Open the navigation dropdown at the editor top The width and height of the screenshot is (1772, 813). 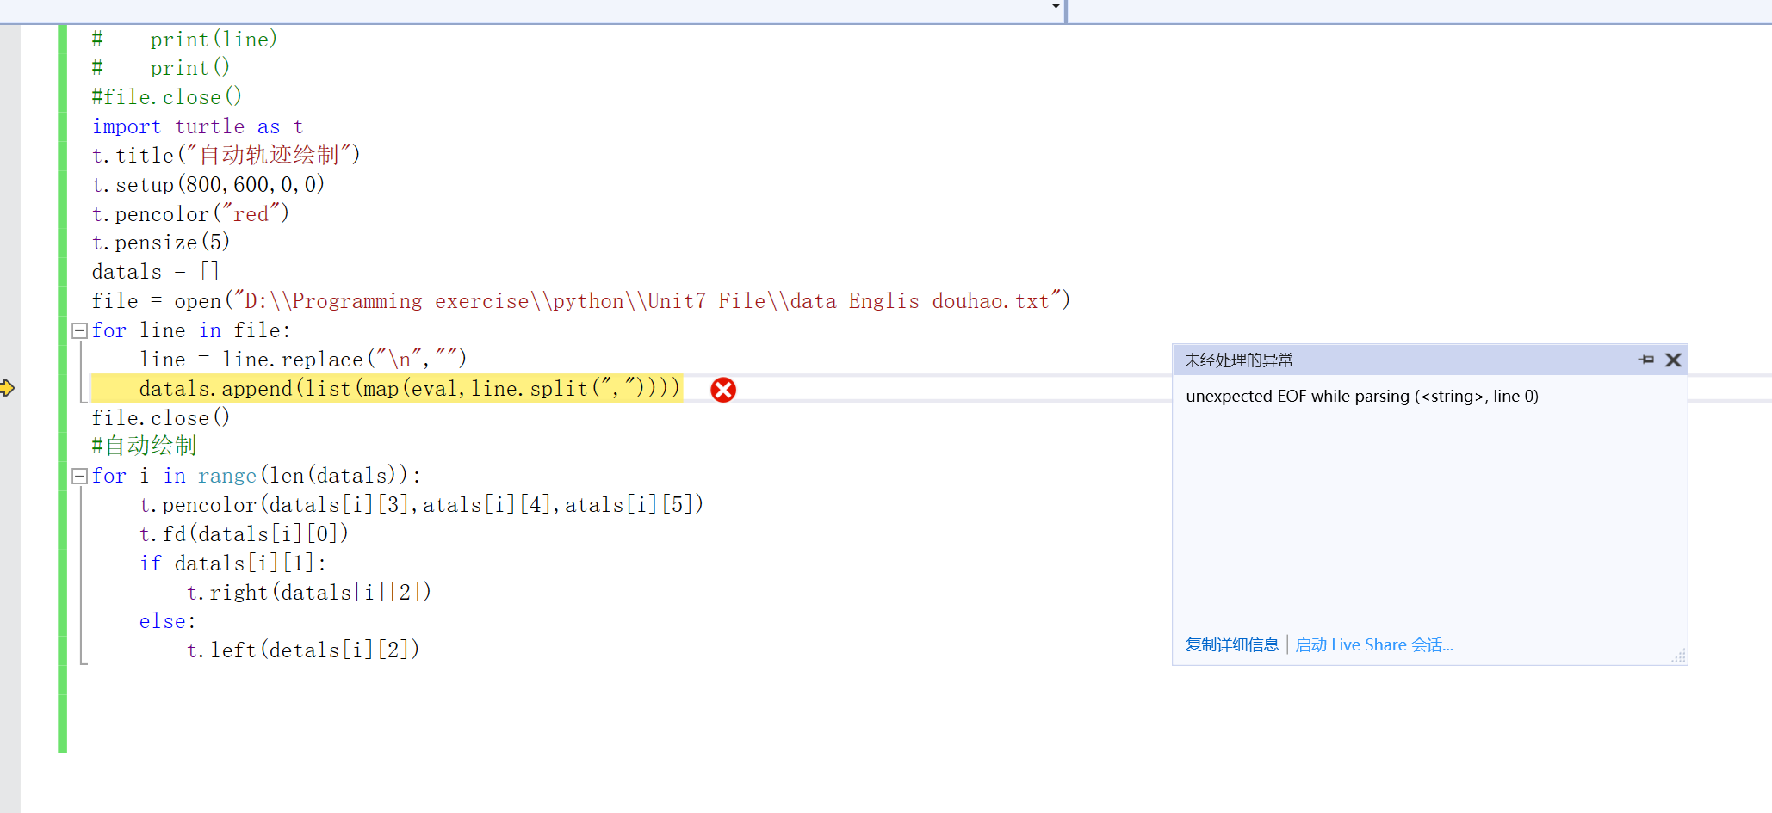click(1054, 8)
